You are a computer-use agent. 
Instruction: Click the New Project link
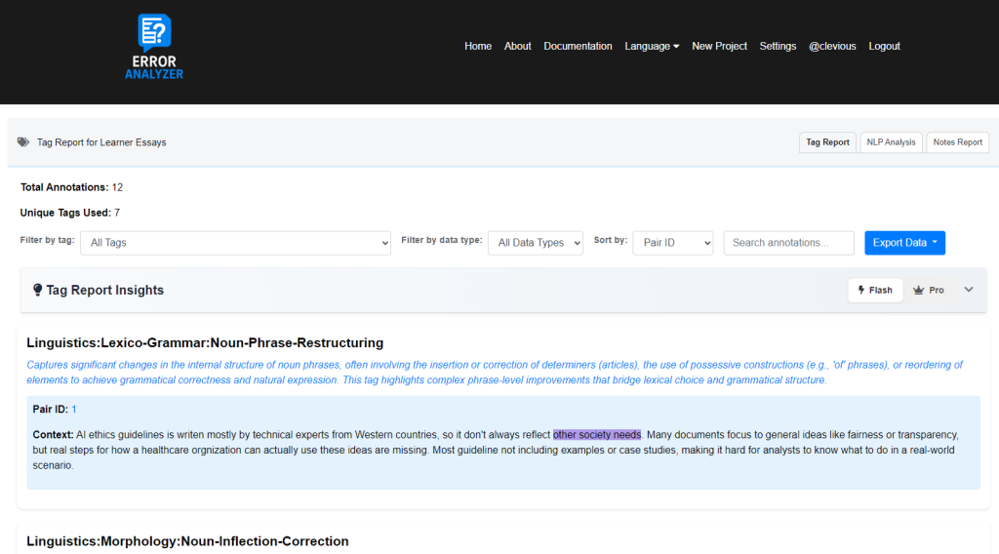coord(719,46)
